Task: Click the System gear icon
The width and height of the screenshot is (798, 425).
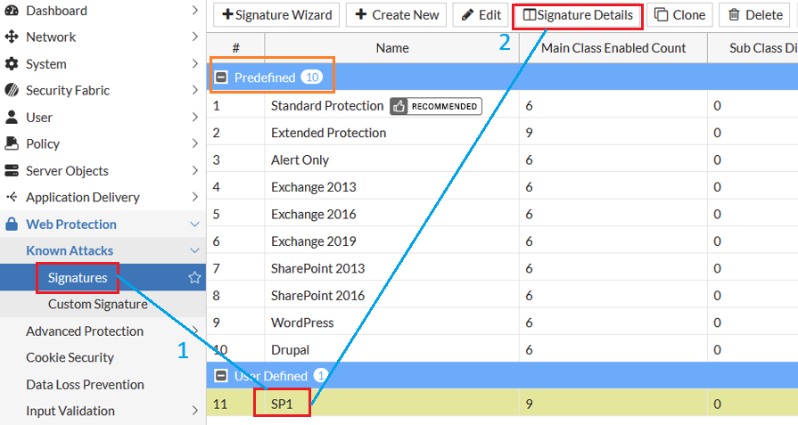Action: 12,64
